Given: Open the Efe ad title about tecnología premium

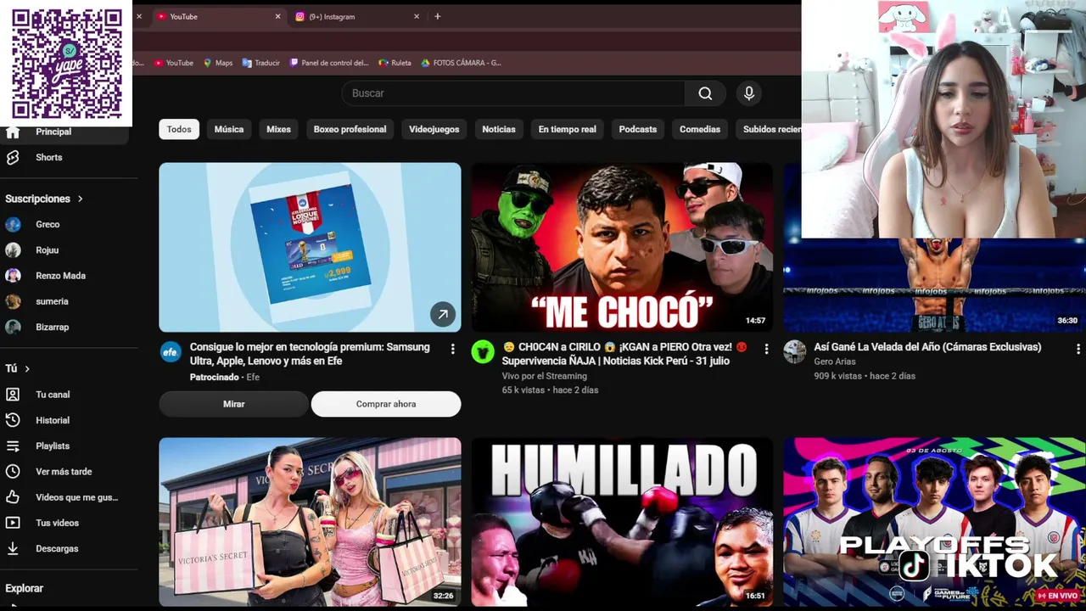Looking at the screenshot, I should coord(310,354).
